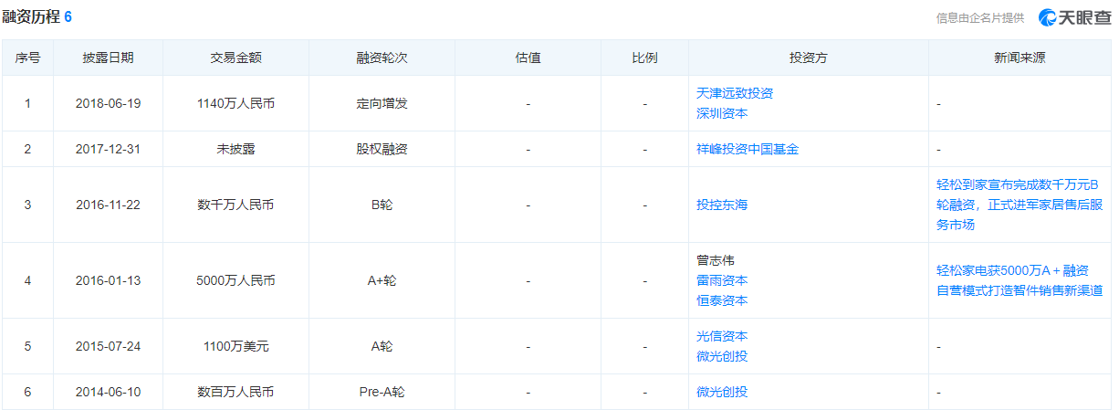Open the 深圳资本 investor link
1119x410 pixels.
tap(721, 113)
